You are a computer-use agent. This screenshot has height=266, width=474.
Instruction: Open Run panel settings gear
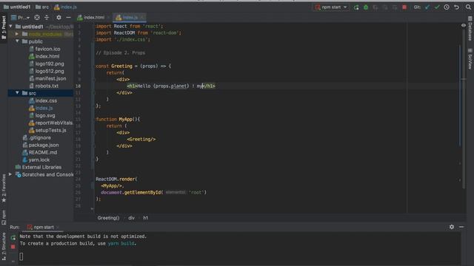coord(452,227)
